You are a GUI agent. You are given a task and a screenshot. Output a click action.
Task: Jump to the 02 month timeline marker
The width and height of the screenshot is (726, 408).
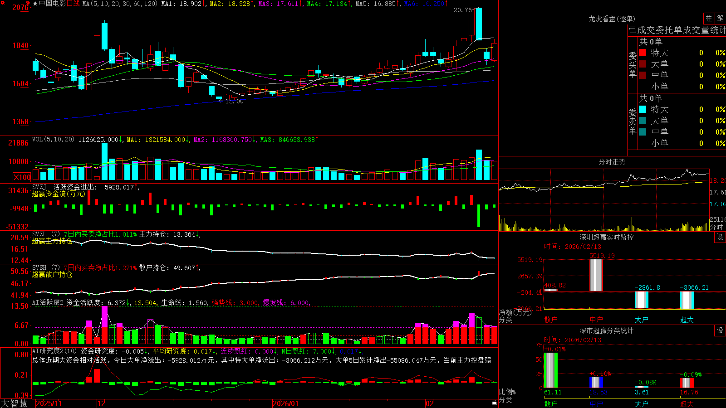click(x=430, y=403)
